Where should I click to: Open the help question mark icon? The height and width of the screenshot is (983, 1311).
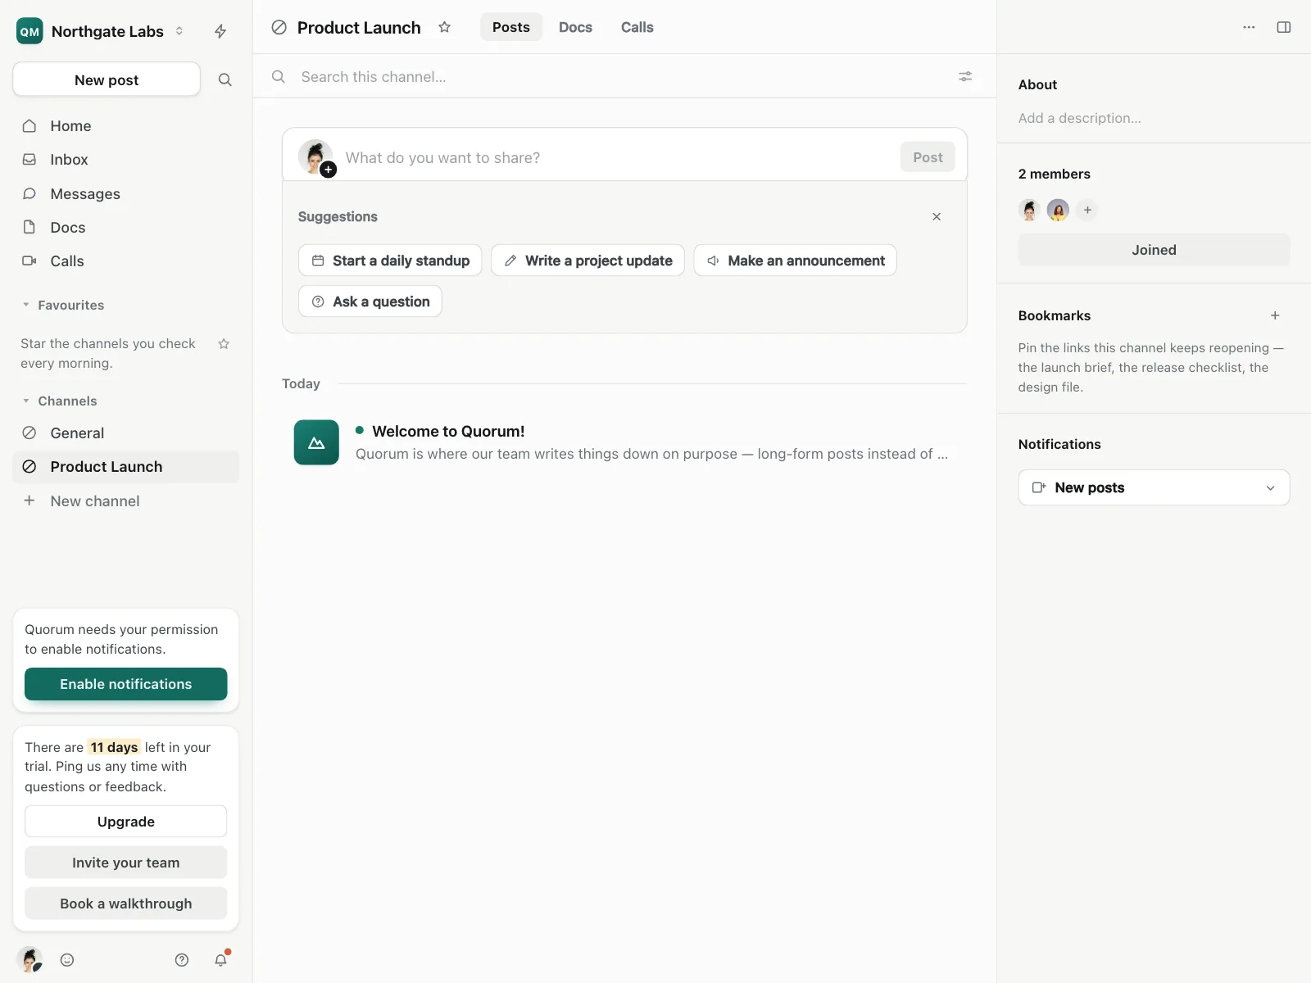click(x=182, y=960)
